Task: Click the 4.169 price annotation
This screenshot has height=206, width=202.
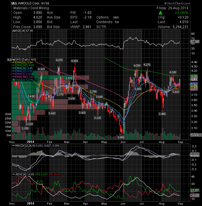Action: 41,69
